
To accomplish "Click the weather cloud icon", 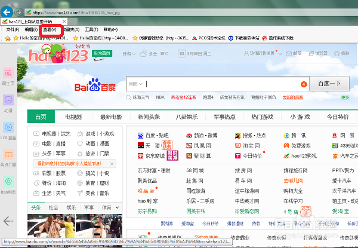I will (x=143, y=54).
